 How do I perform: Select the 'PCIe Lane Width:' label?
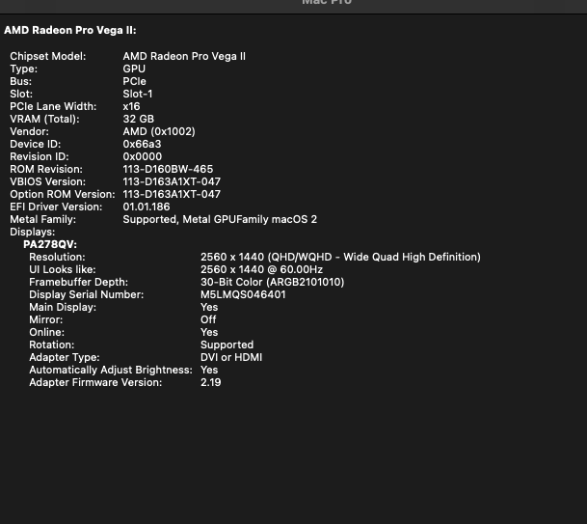click(53, 106)
